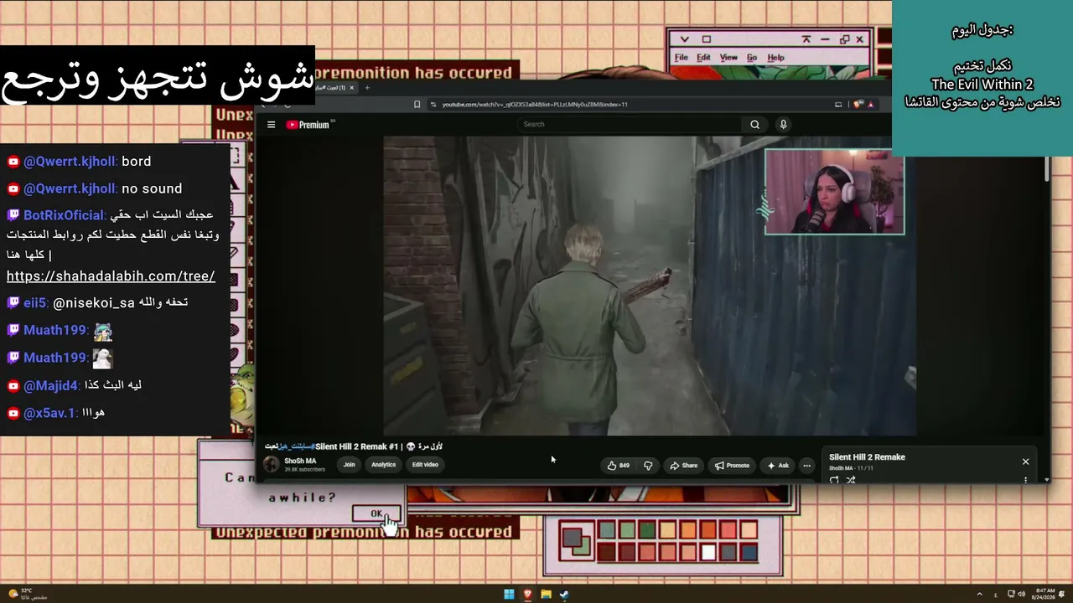This screenshot has width=1073, height=603.
Task: Open the Windows Start menu
Action: pyautogui.click(x=509, y=595)
